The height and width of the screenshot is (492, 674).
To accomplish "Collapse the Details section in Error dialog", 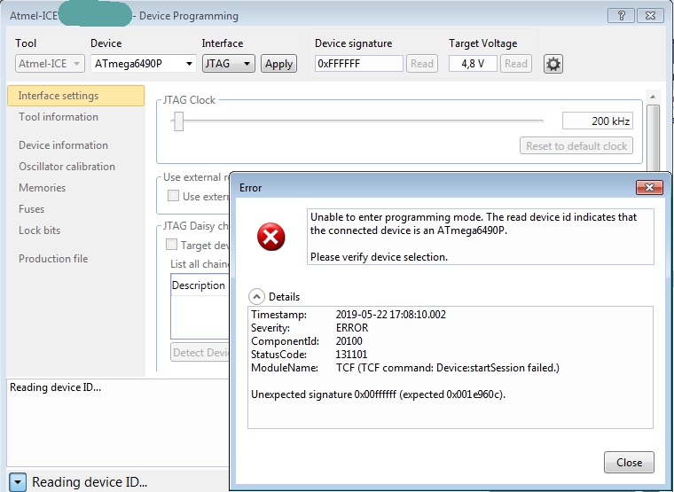I will point(256,296).
